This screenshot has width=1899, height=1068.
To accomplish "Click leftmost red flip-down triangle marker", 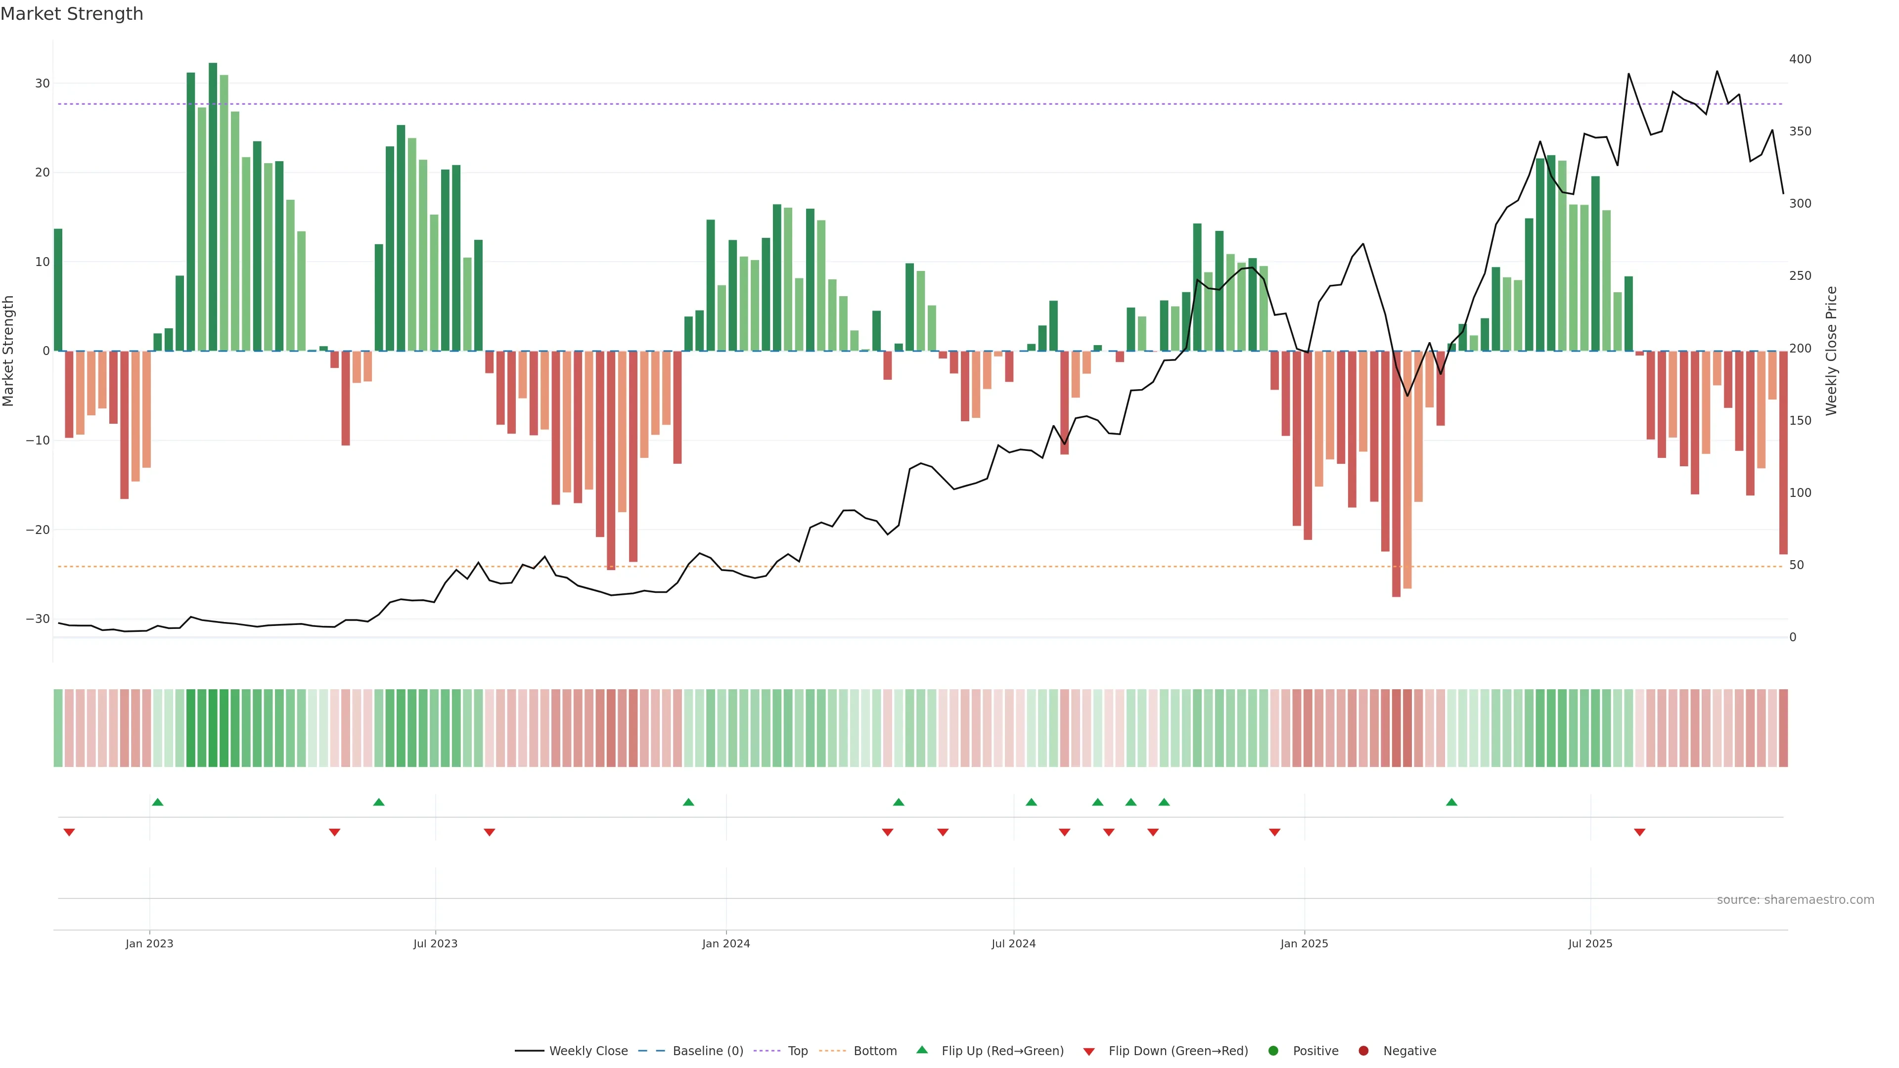I will click(x=69, y=832).
